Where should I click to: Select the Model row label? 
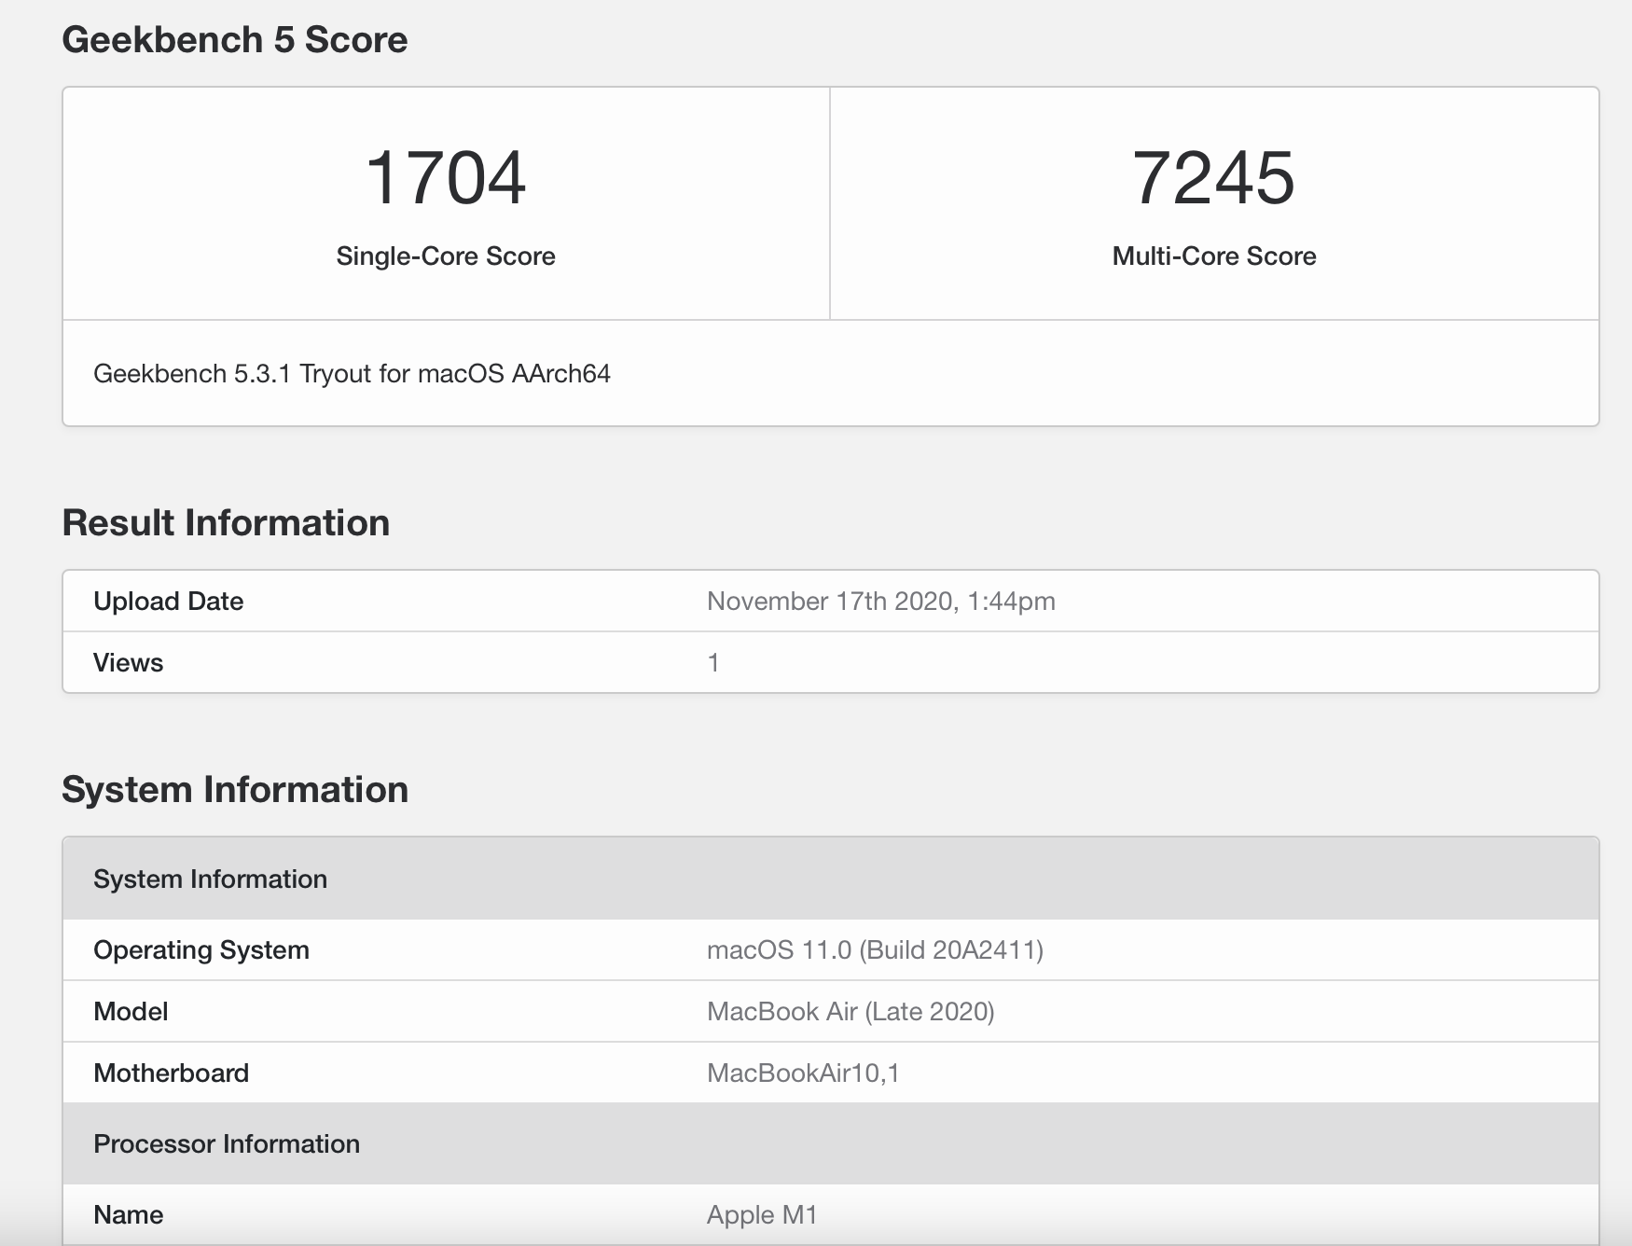coord(131,1011)
